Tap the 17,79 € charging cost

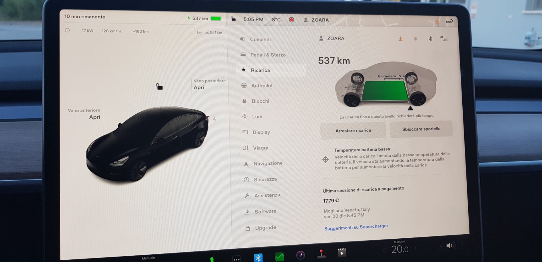pos(331,201)
